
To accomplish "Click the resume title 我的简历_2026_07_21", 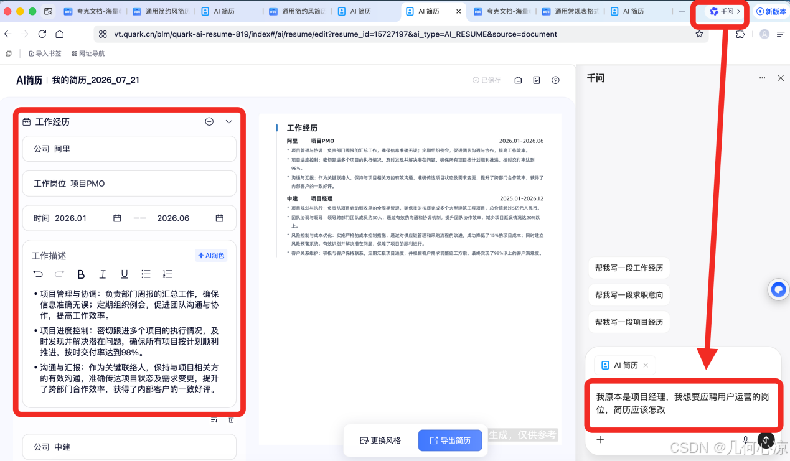I will pyautogui.click(x=95, y=80).
